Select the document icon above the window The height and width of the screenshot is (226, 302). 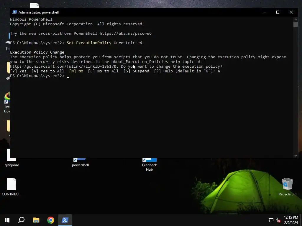point(35,5)
